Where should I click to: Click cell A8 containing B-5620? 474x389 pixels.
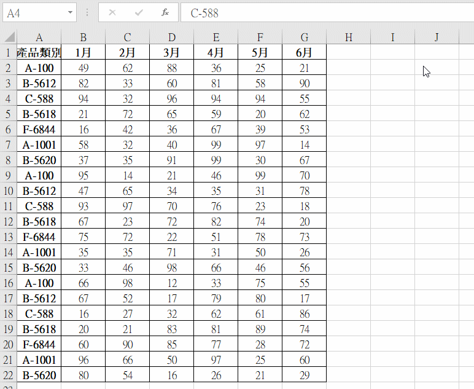(x=39, y=160)
